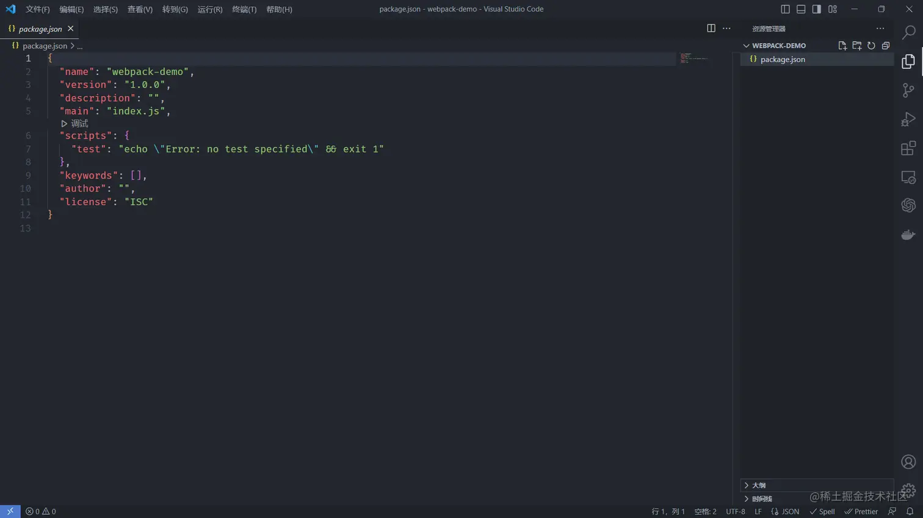Open the Docker extension view
The image size is (923, 518).
tap(908, 235)
